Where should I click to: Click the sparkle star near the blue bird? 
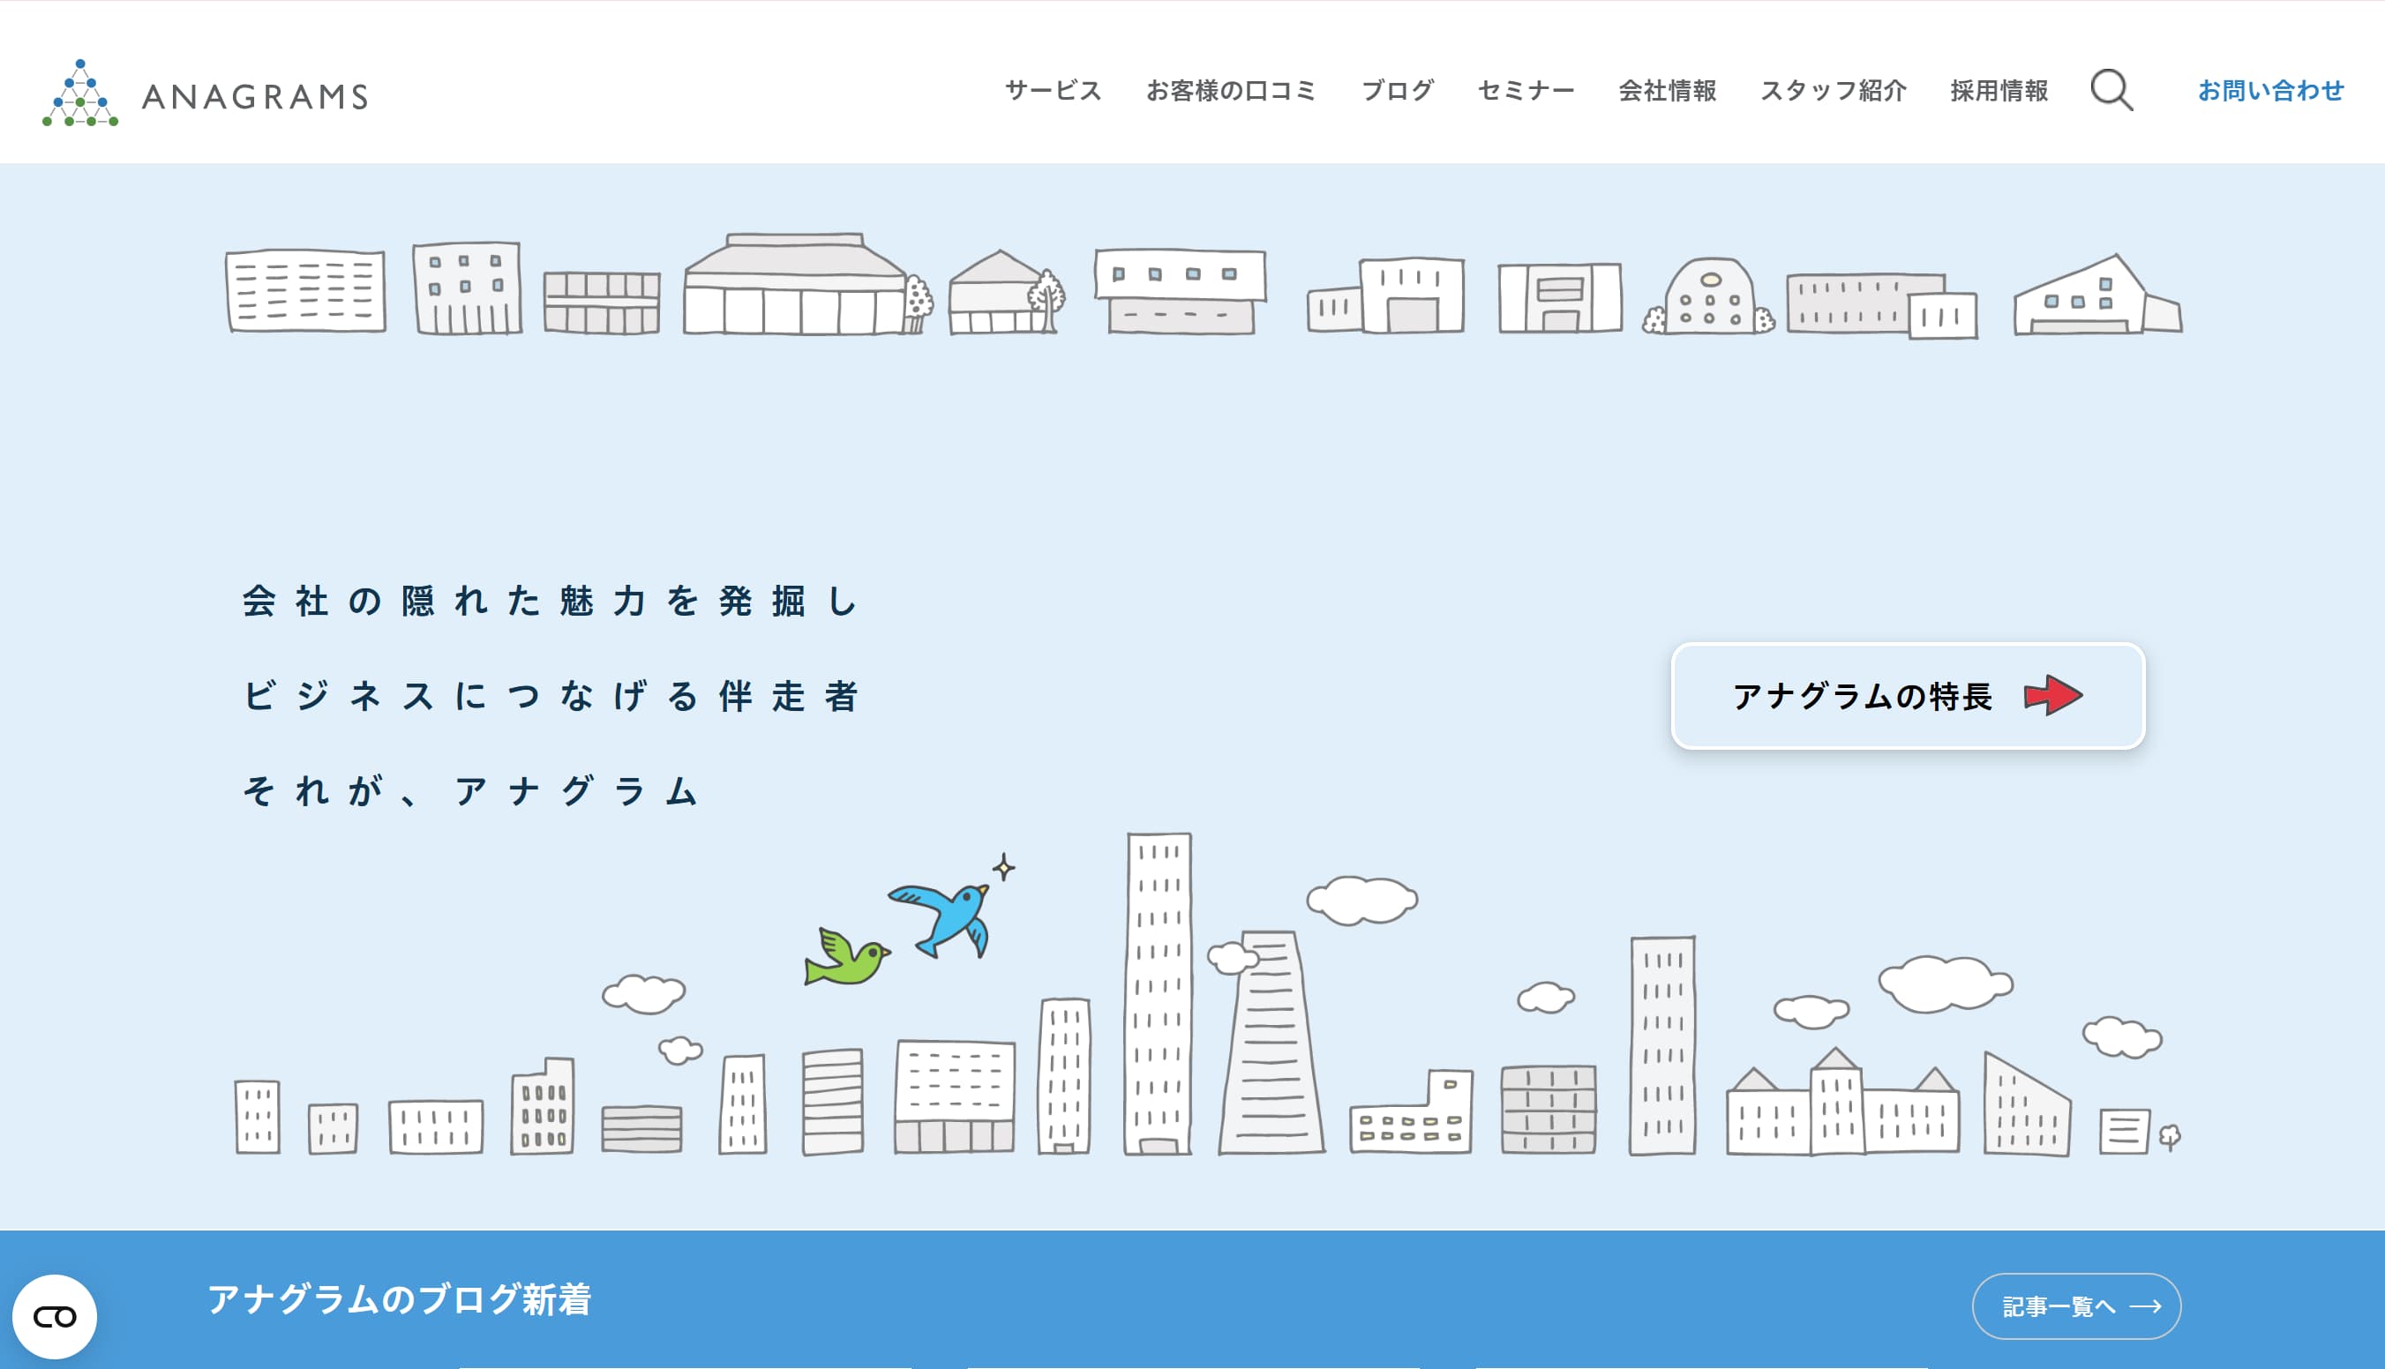1003,866
